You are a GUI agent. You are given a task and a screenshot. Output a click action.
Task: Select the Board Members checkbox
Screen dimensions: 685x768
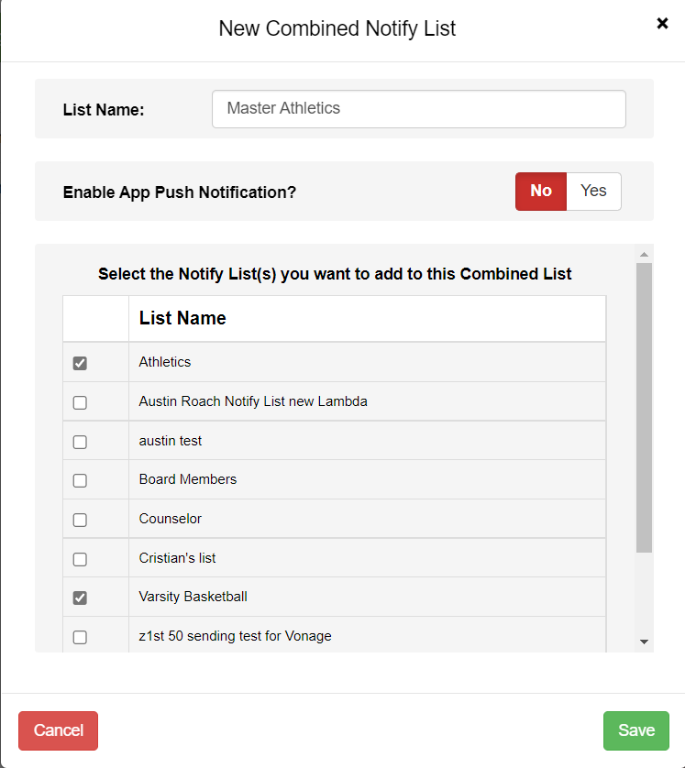tap(80, 480)
